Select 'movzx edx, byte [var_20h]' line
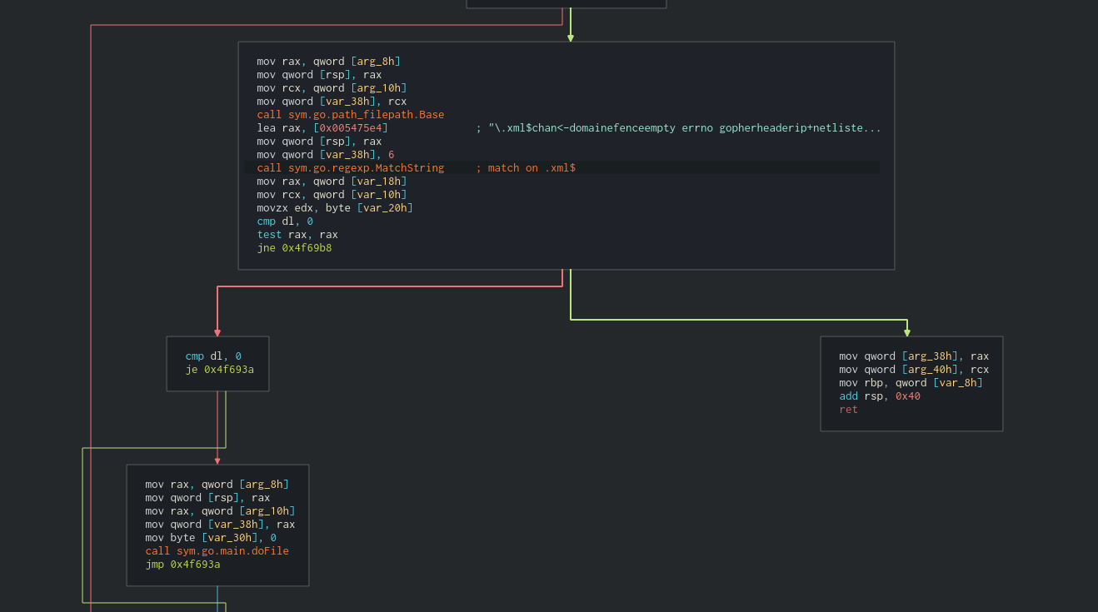This screenshot has height=612, width=1098. click(335, 208)
